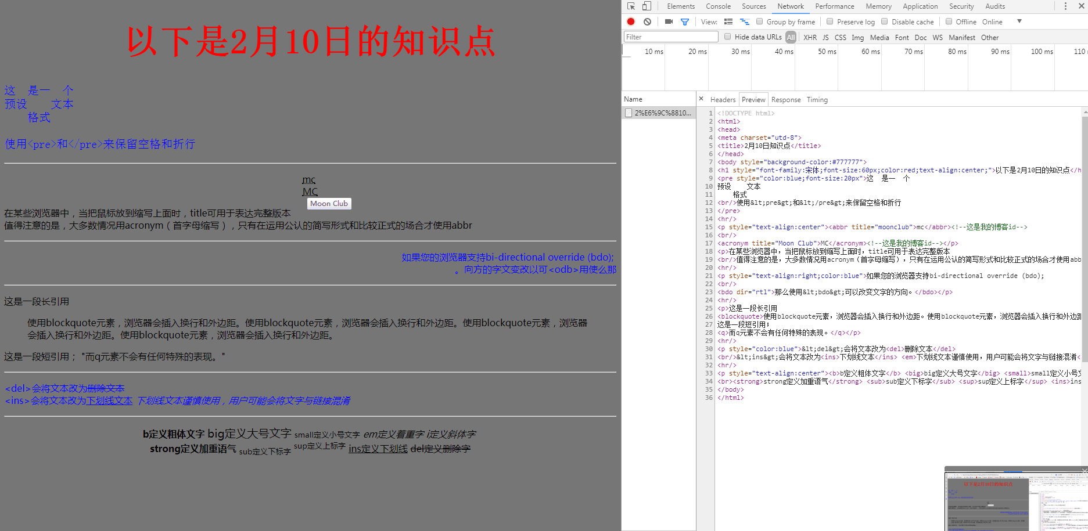Screen dimensions: 1088x531
Task: Open the Sources tab
Action: pyautogui.click(x=754, y=6)
